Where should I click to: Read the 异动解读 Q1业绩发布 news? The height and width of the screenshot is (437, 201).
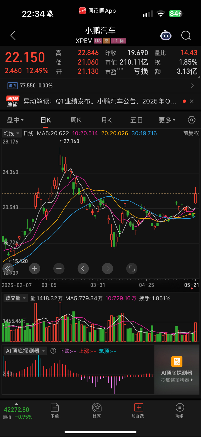pyautogui.click(x=100, y=101)
